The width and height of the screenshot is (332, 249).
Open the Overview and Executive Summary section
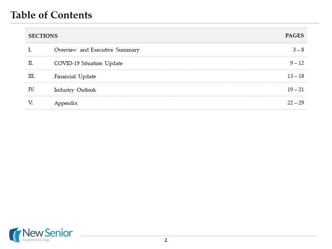(x=97, y=50)
